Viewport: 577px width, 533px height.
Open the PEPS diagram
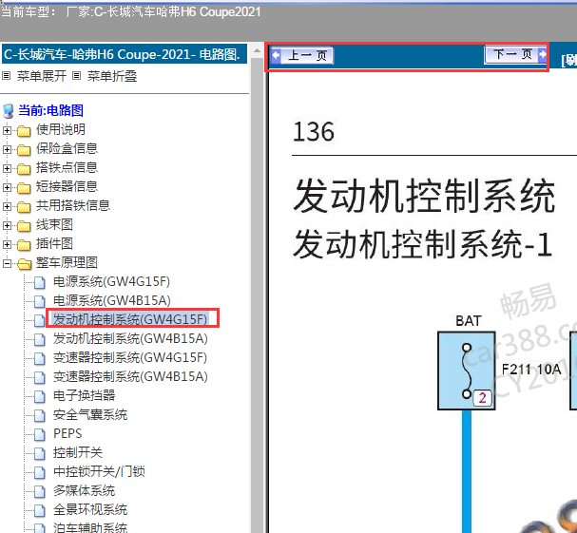(x=67, y=433)
